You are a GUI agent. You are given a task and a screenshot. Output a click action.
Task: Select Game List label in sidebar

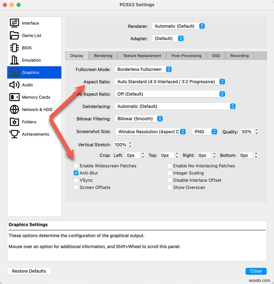tap(32, 36)
